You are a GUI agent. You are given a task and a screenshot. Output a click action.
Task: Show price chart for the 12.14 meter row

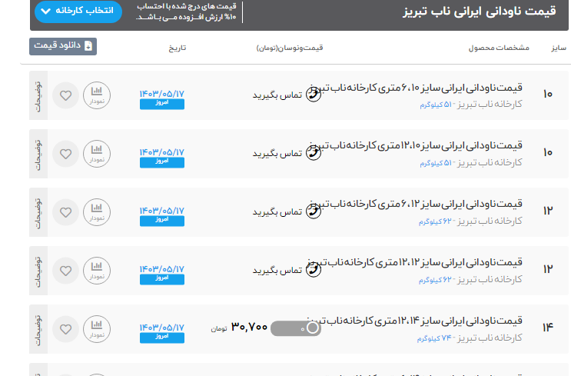[x=97, y=328]
